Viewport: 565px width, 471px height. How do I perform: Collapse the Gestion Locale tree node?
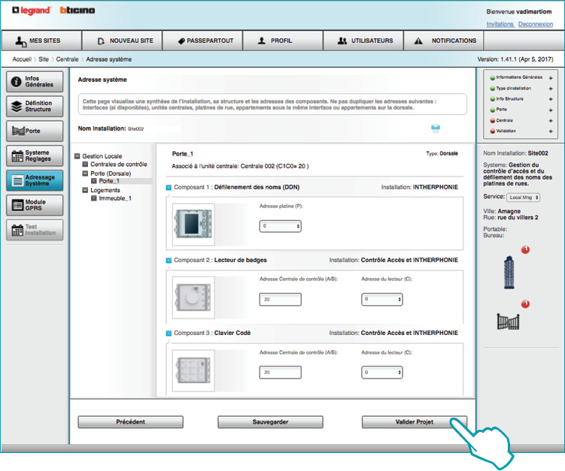coord(77,155)
